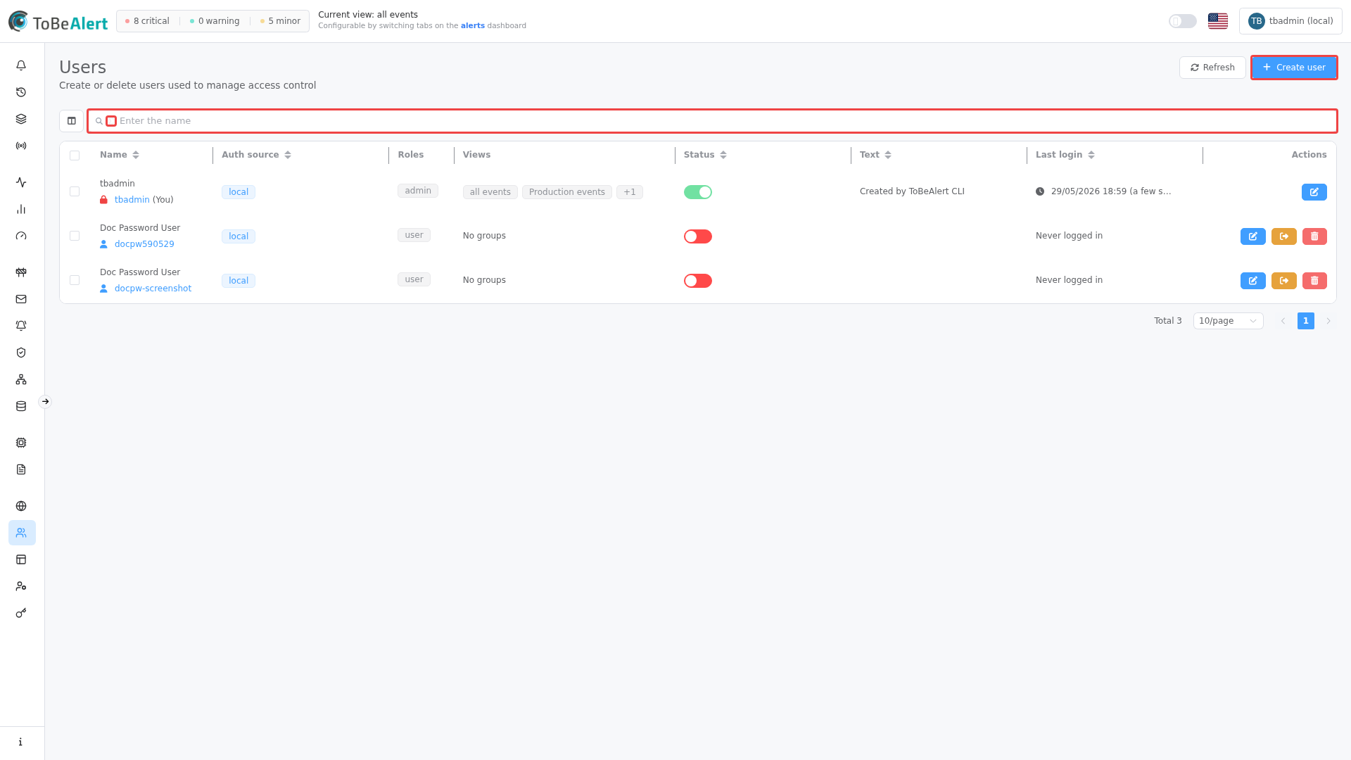This screenshot has width=1351, height=760.
Task: Click the orange logout button for docpw590529
Action: pyautogui.click(x=1283, y=236)
